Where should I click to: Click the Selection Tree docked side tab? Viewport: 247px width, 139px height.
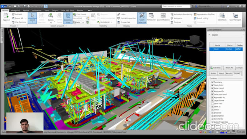click(2, 35)
